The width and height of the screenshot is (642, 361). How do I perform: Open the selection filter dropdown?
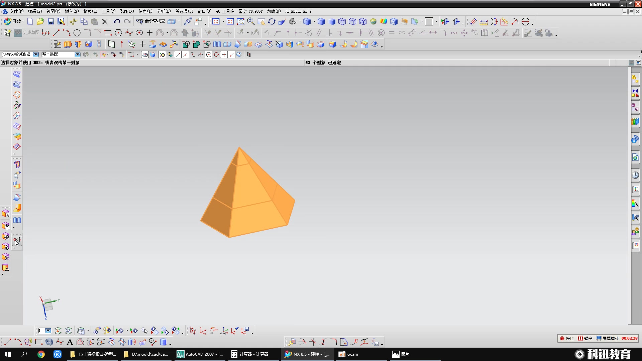tap(35, 54)
